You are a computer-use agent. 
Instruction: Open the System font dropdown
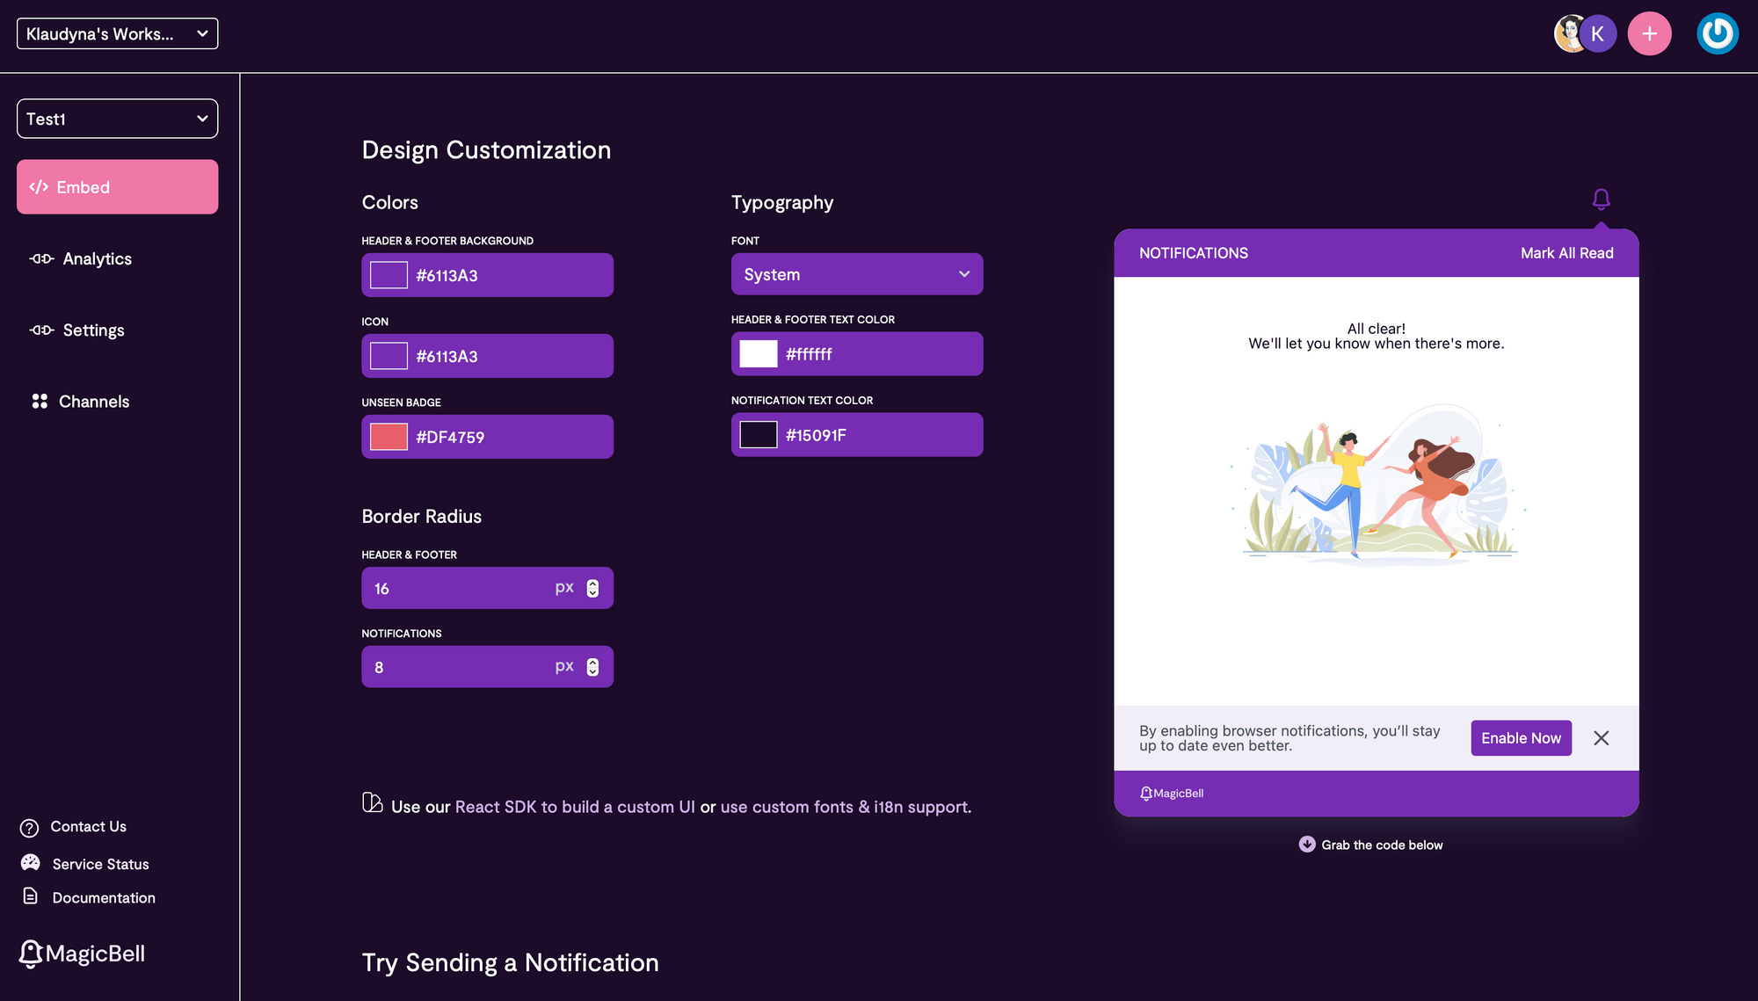pos(856,274)
